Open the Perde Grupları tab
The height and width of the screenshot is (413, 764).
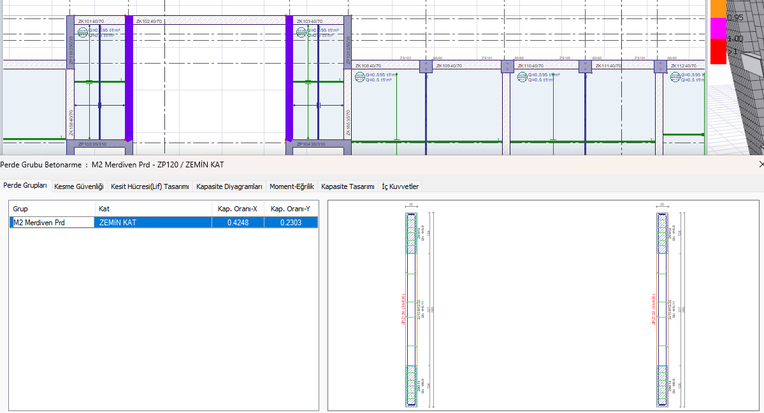(25, 186)
